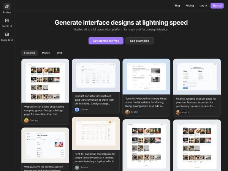Go to the Pricing page link
The image size is (228, 171).
pos(190,6)
